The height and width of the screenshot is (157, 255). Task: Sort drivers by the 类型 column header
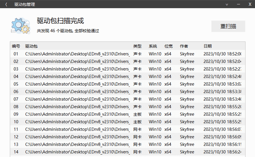137,46
